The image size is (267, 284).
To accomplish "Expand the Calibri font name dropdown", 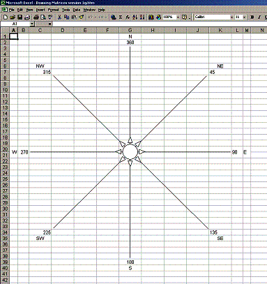I will (231, 17).
